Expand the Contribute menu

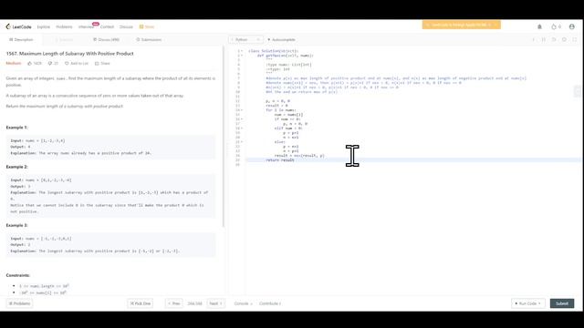coord(270,303)
